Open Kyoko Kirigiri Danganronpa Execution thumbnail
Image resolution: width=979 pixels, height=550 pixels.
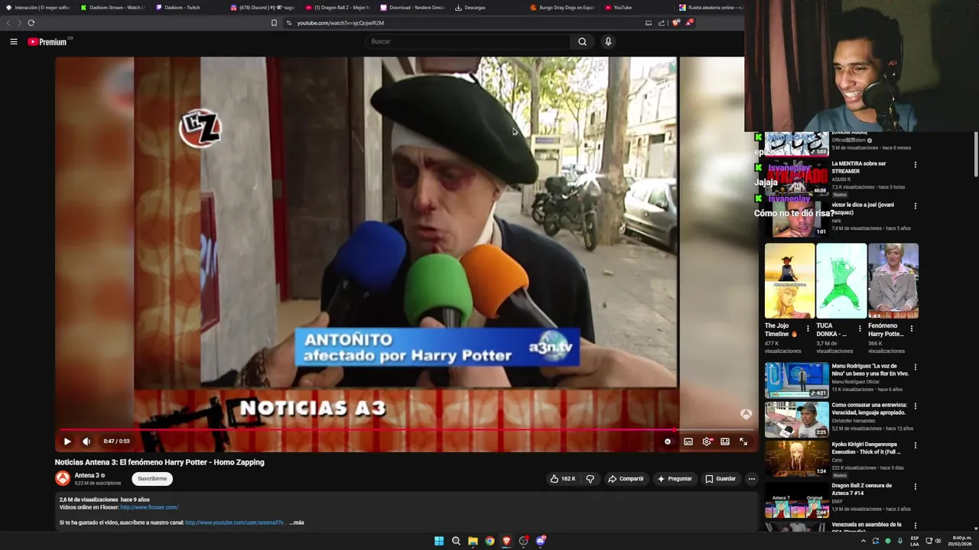coord(797,459)
